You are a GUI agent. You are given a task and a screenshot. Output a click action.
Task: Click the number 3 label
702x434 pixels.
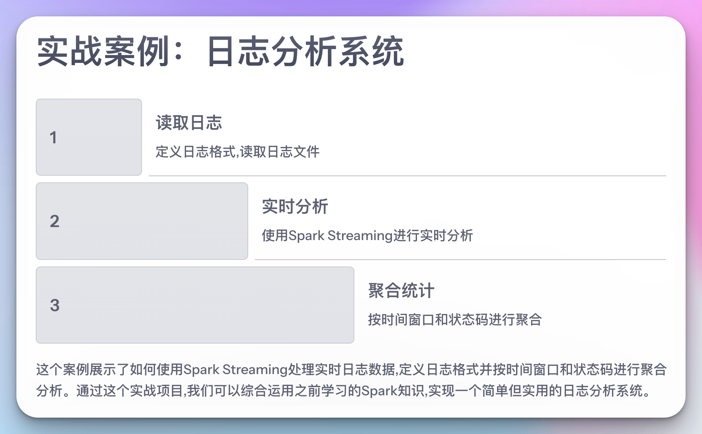point(55,305)
